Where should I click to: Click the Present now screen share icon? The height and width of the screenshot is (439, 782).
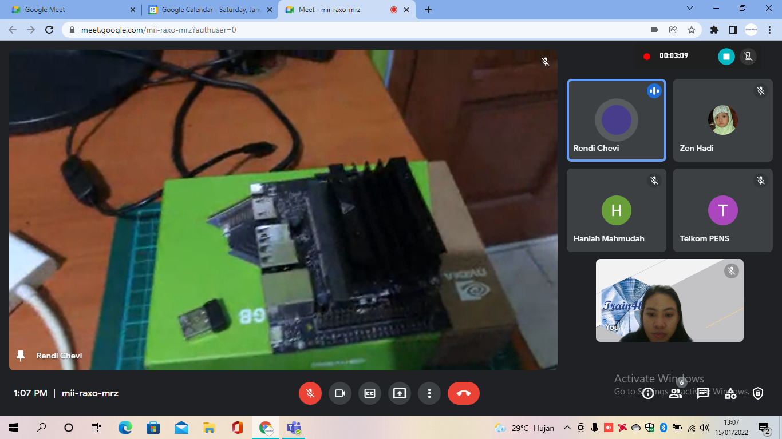click(x=400, y=393)
